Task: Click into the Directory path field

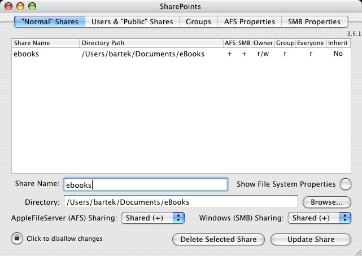Action: (181, 202)
